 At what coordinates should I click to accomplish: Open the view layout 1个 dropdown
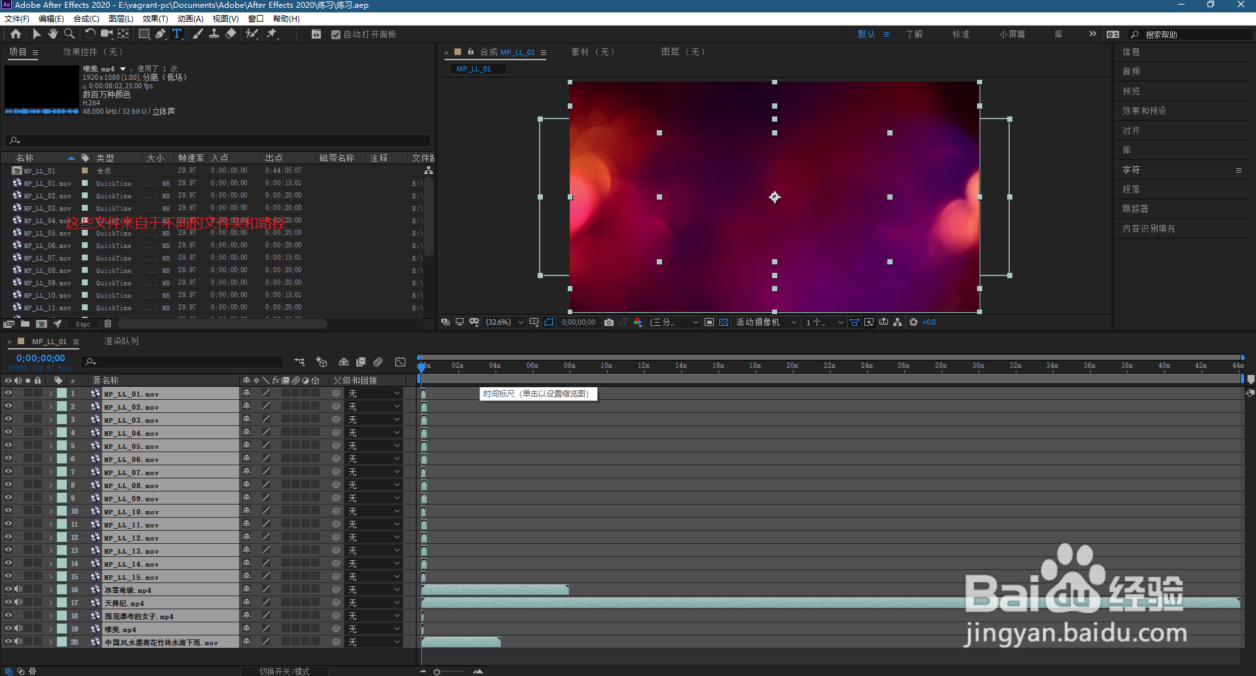click(824, 323)
